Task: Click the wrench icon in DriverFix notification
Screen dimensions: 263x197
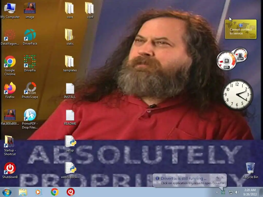Action: (x=217, y=178)
